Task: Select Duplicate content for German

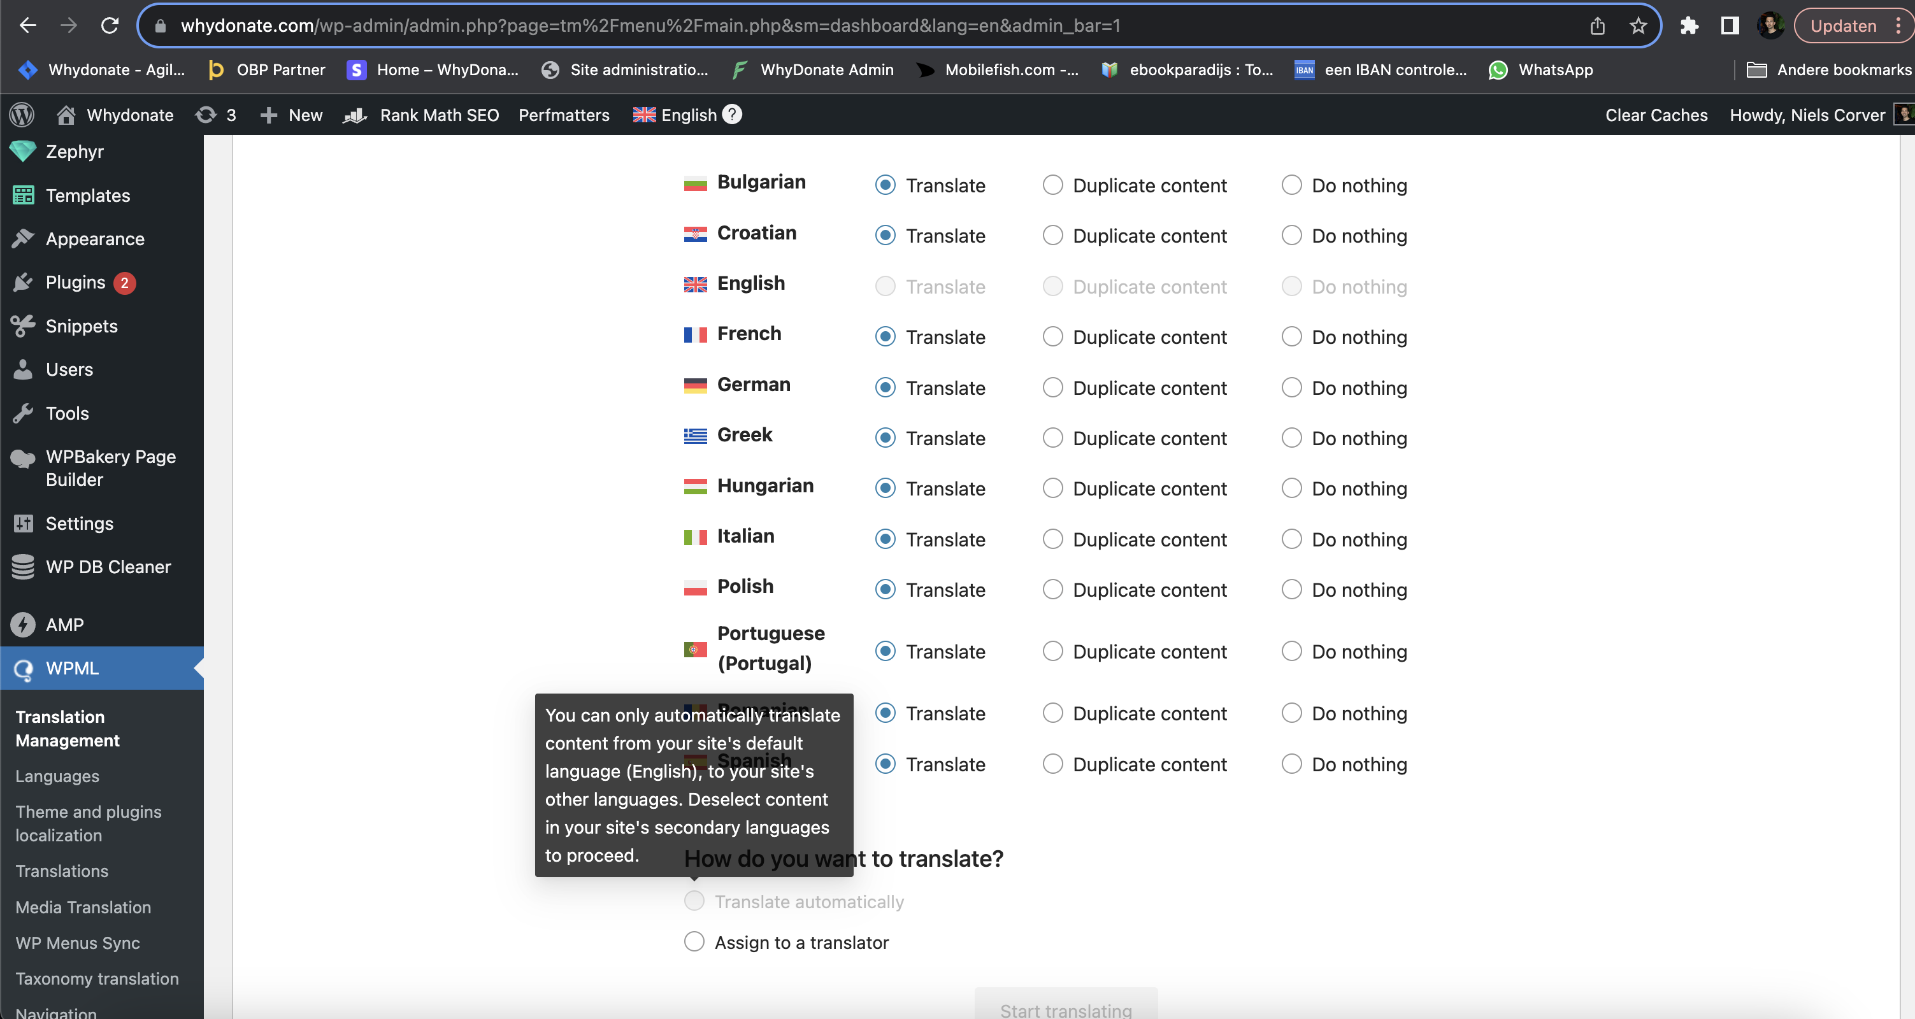Action: pyautogui.click(x=1052, y=387)
